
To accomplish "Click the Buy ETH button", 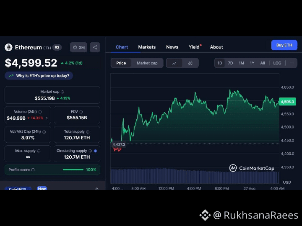I will pyautogui.click(x=284, y=45).
